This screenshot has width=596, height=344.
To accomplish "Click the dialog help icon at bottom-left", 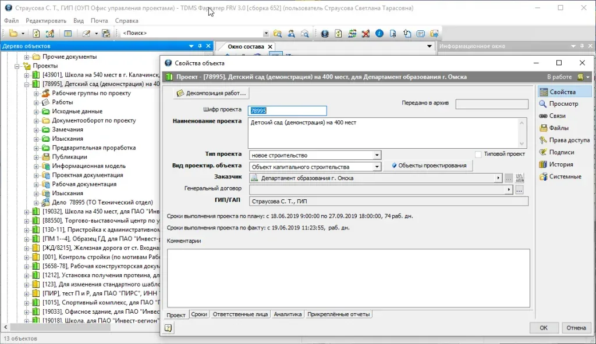I will point(168,328).
